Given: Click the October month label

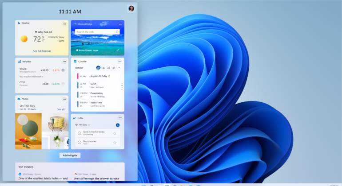Looking at the screenshot, I should point(79,68).
